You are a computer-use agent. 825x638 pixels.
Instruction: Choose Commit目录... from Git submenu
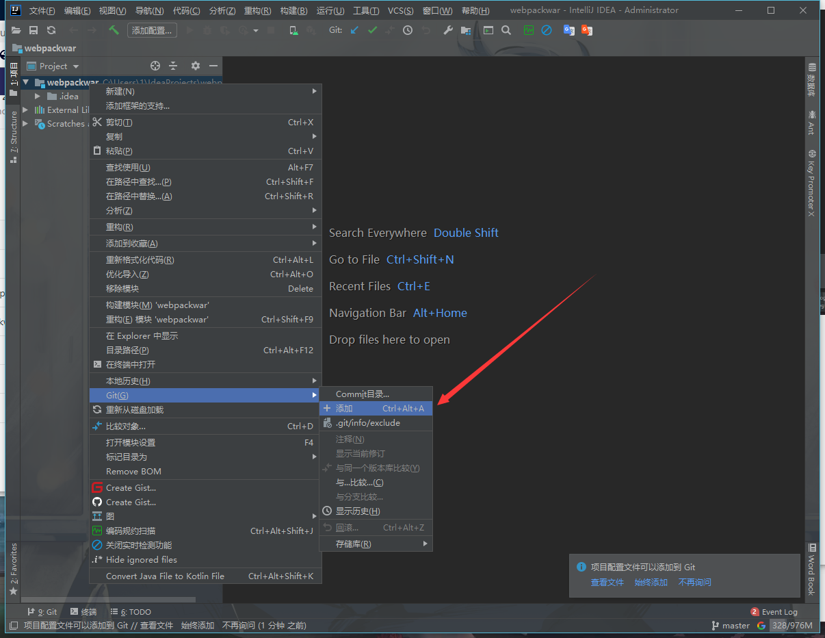point(362,394)
